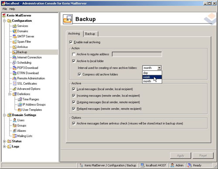Select Mailing Lists label in tree
The height and width of the screenshot is (169, 218).
[25, 136]
